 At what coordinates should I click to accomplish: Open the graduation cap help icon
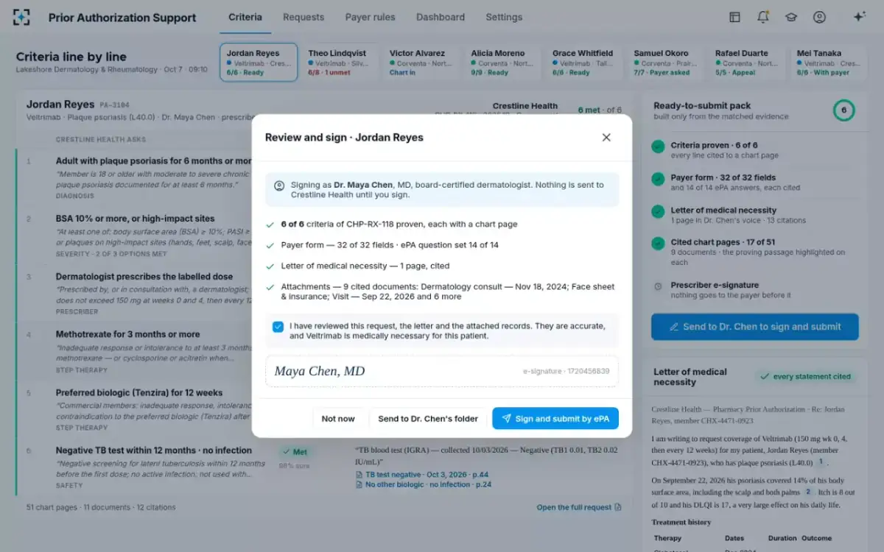click(791, 17)
